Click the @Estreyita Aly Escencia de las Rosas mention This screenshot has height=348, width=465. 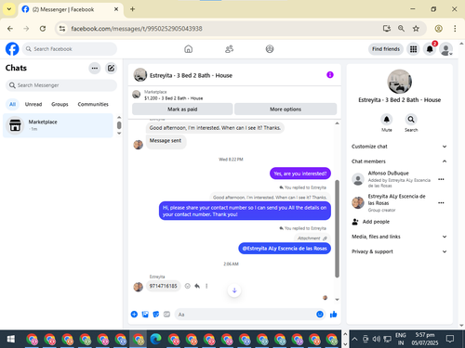[285, 249]
